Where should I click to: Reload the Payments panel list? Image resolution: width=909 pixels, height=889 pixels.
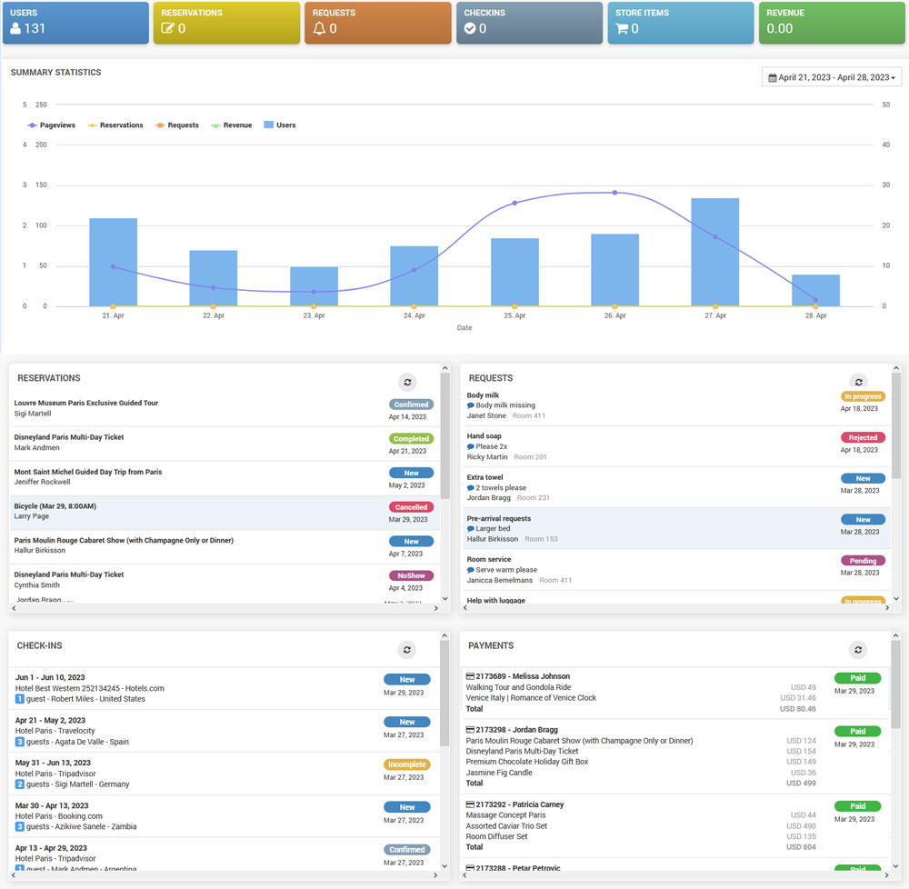pyautogui.click(x=858, y=650)
